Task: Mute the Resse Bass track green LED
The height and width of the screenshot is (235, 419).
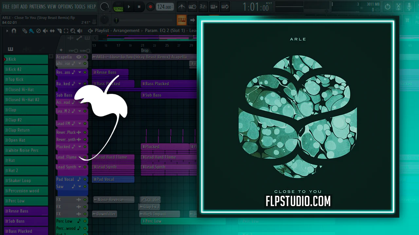Action: coord(85,72)
